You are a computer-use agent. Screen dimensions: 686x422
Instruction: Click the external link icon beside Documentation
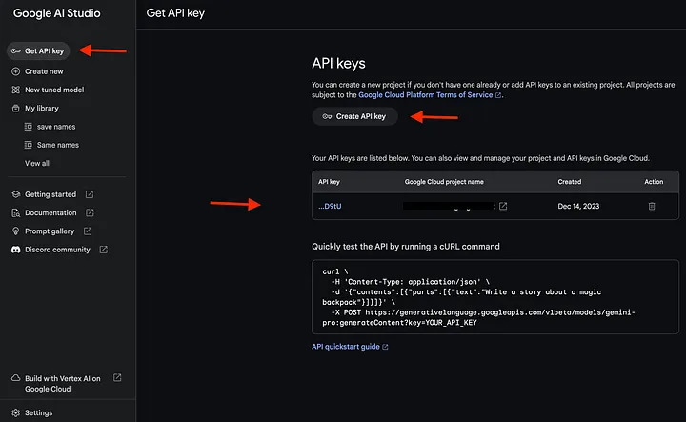[x=90, y=212]
